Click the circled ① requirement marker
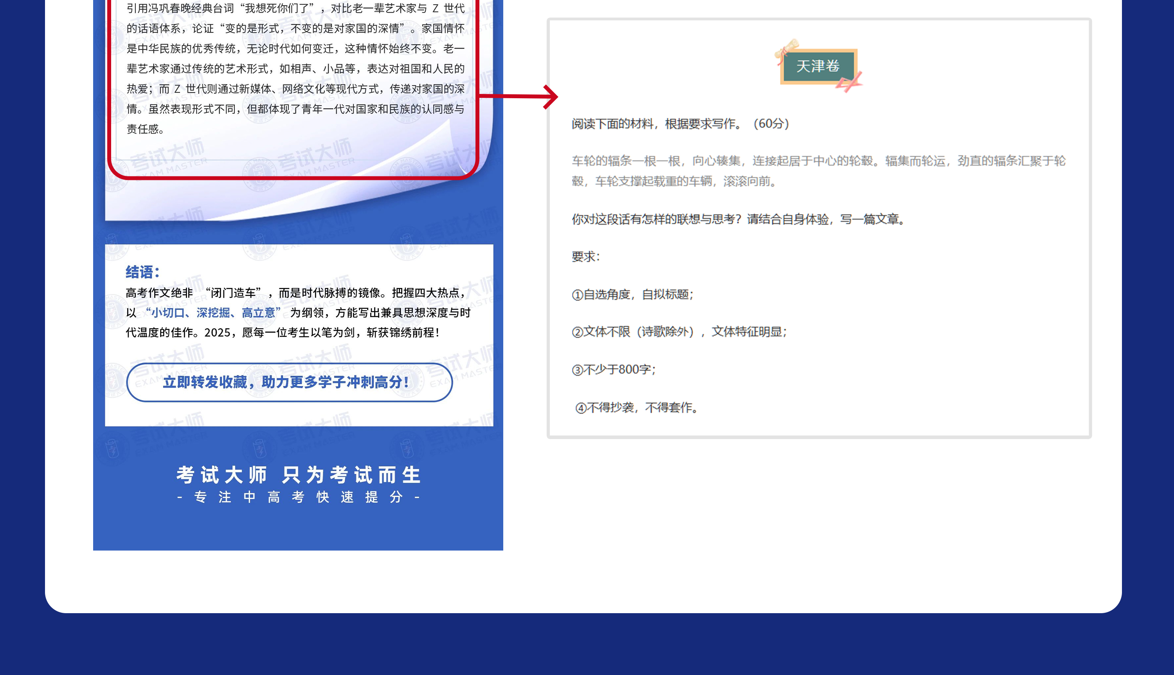This screenshot has width=1174, height=675. pos(577,295)
